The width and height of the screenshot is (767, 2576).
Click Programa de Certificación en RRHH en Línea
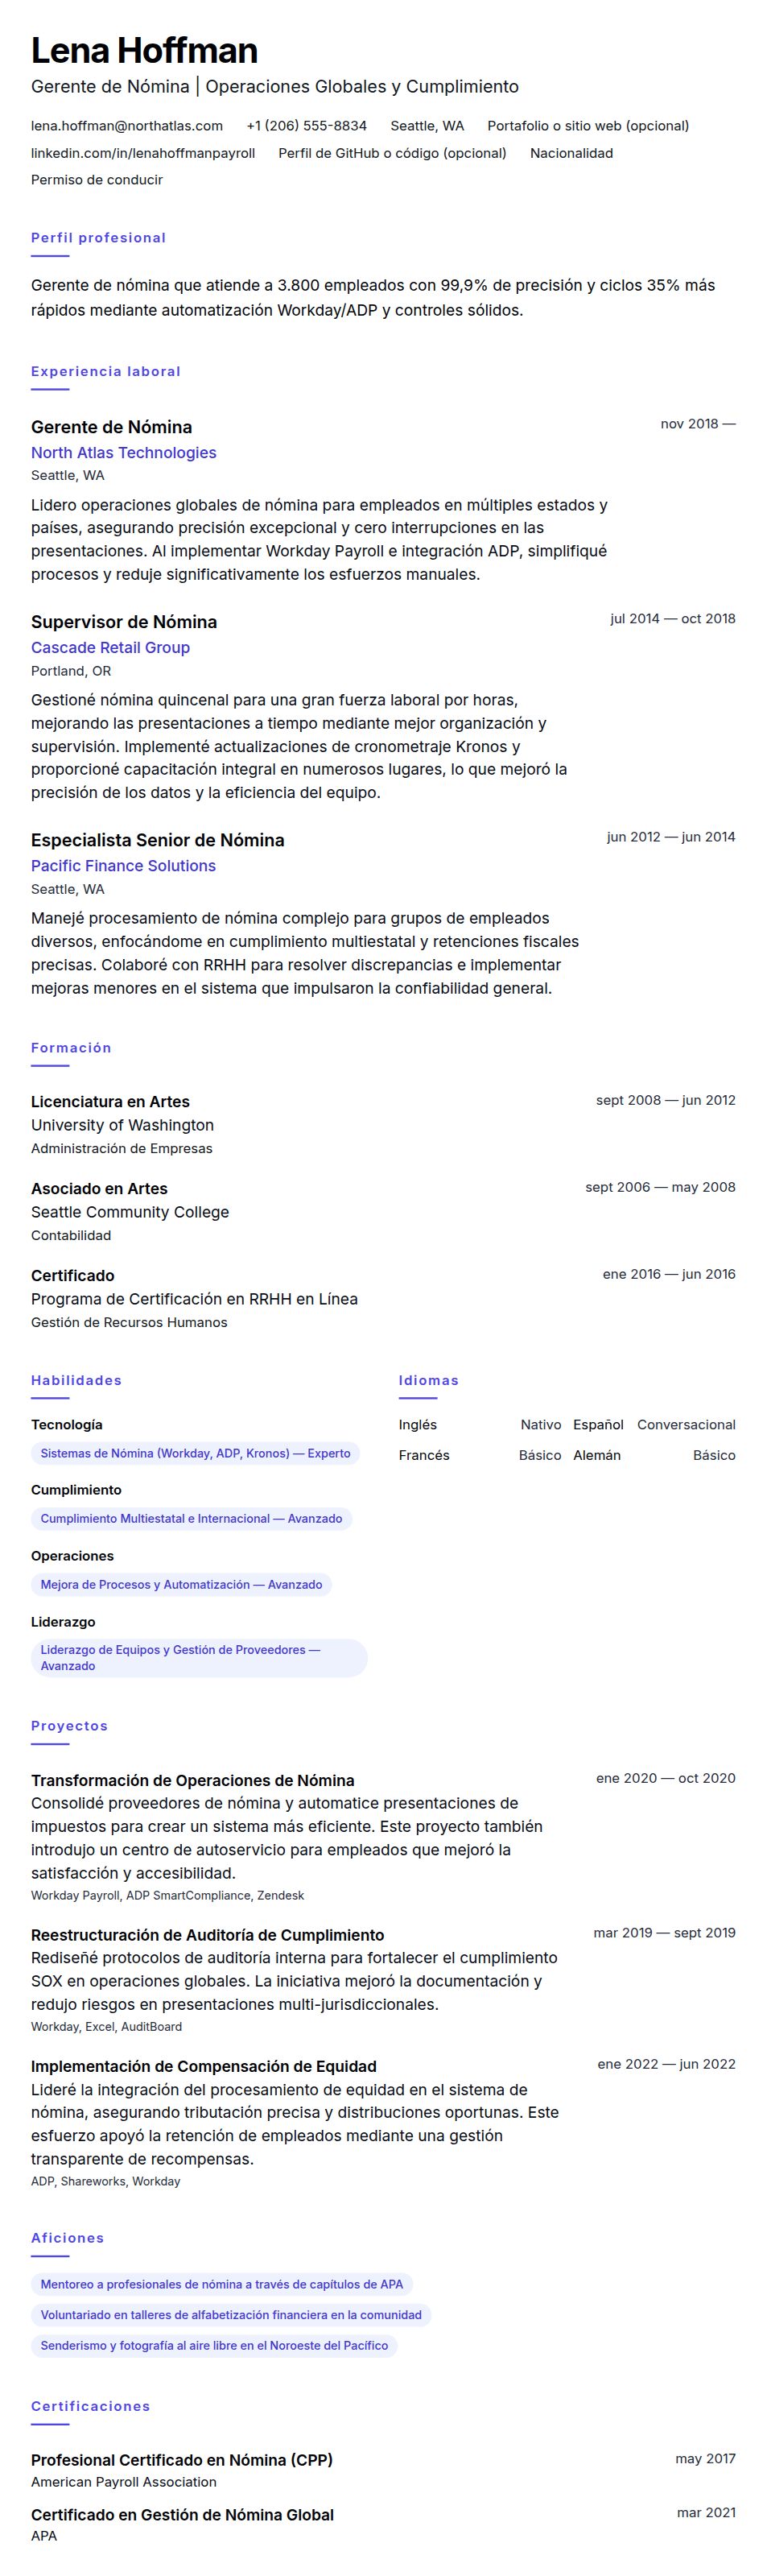194,1299
